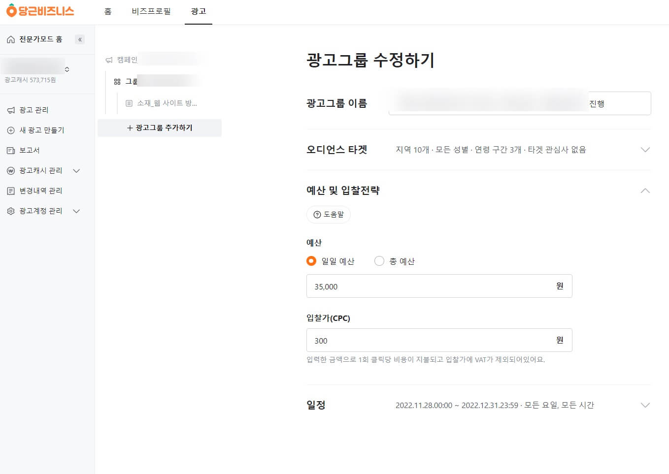
Task: Click the grid icon beside 그룹
Action: pyautogui.click(x=117, y=82)
